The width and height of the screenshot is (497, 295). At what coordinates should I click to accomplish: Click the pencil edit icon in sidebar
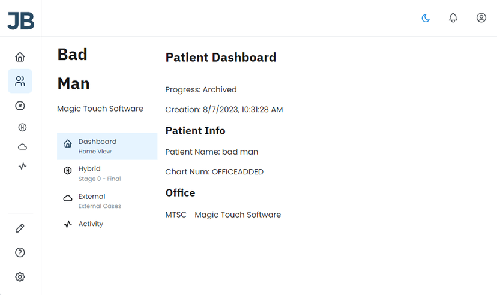tap(20, 228)
